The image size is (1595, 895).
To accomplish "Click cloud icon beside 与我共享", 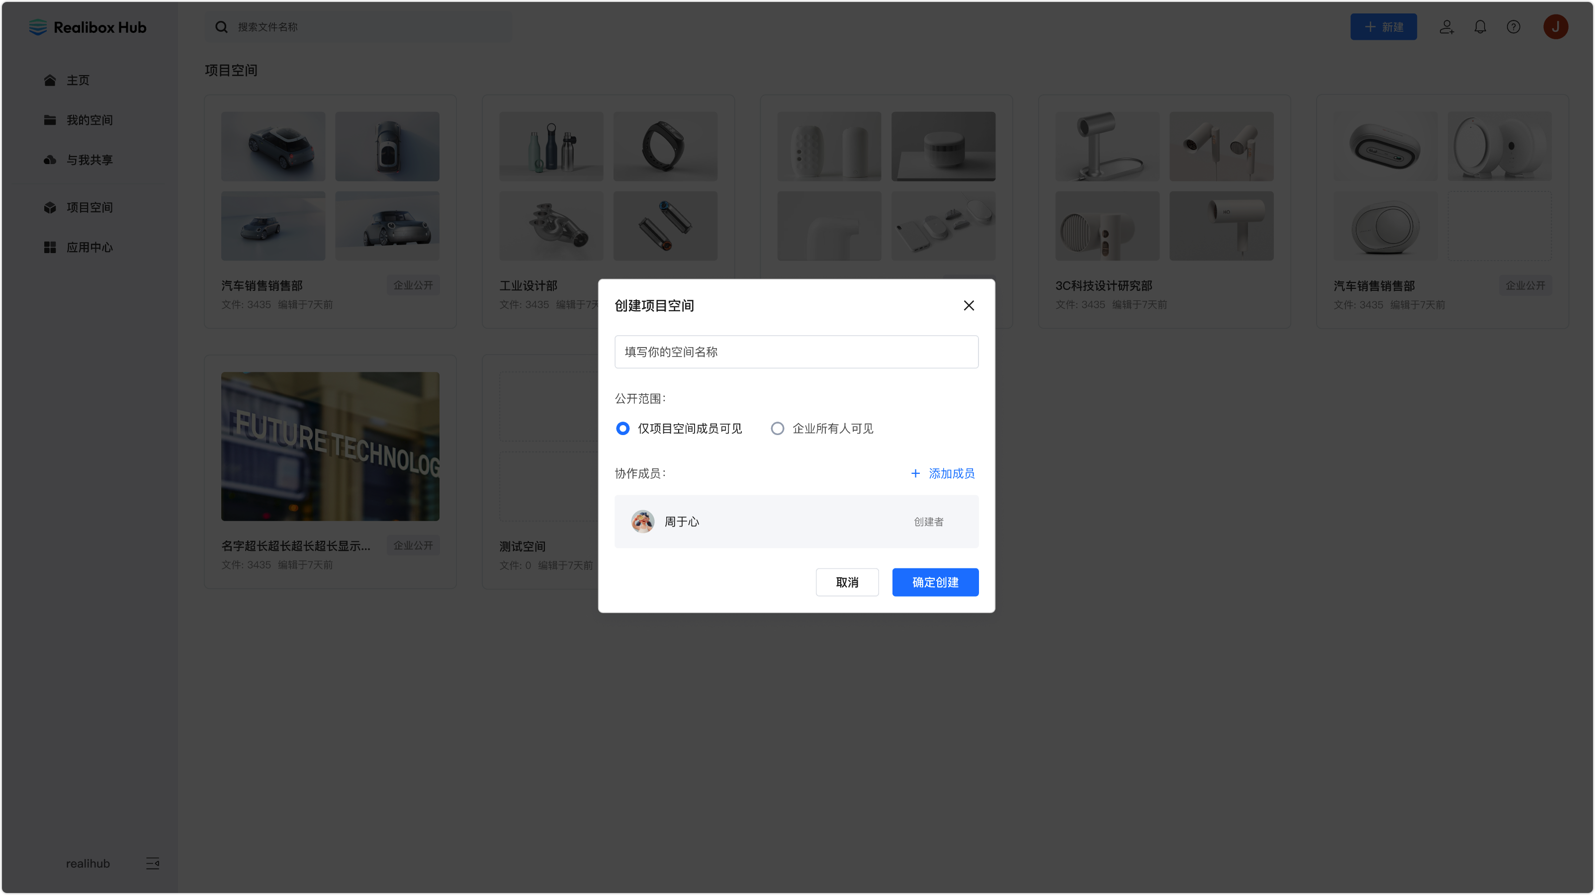I will point(50,160).
